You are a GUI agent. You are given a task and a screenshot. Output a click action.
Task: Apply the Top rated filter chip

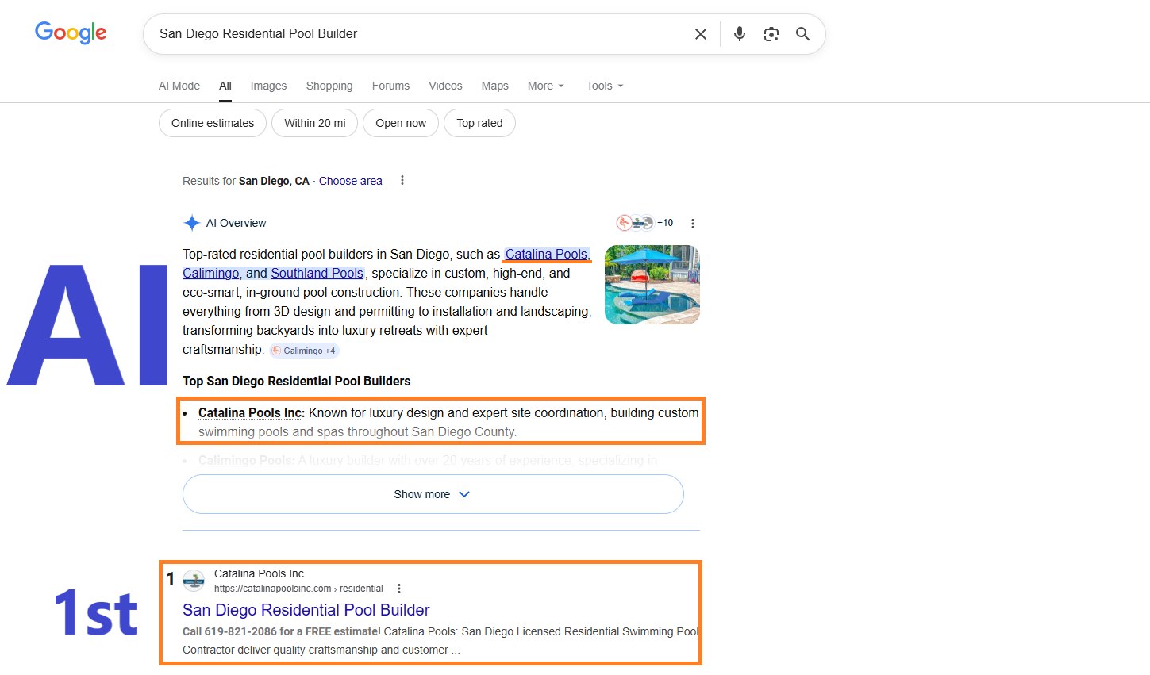coord(479,123)
